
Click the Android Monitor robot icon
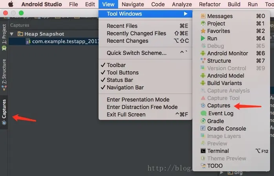click(203, 53)
